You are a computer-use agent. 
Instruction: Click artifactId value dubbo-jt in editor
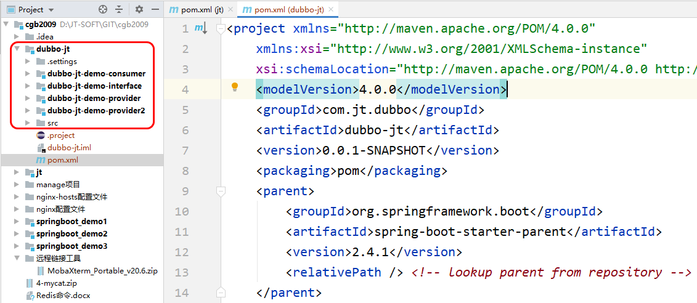coord(374,130)
